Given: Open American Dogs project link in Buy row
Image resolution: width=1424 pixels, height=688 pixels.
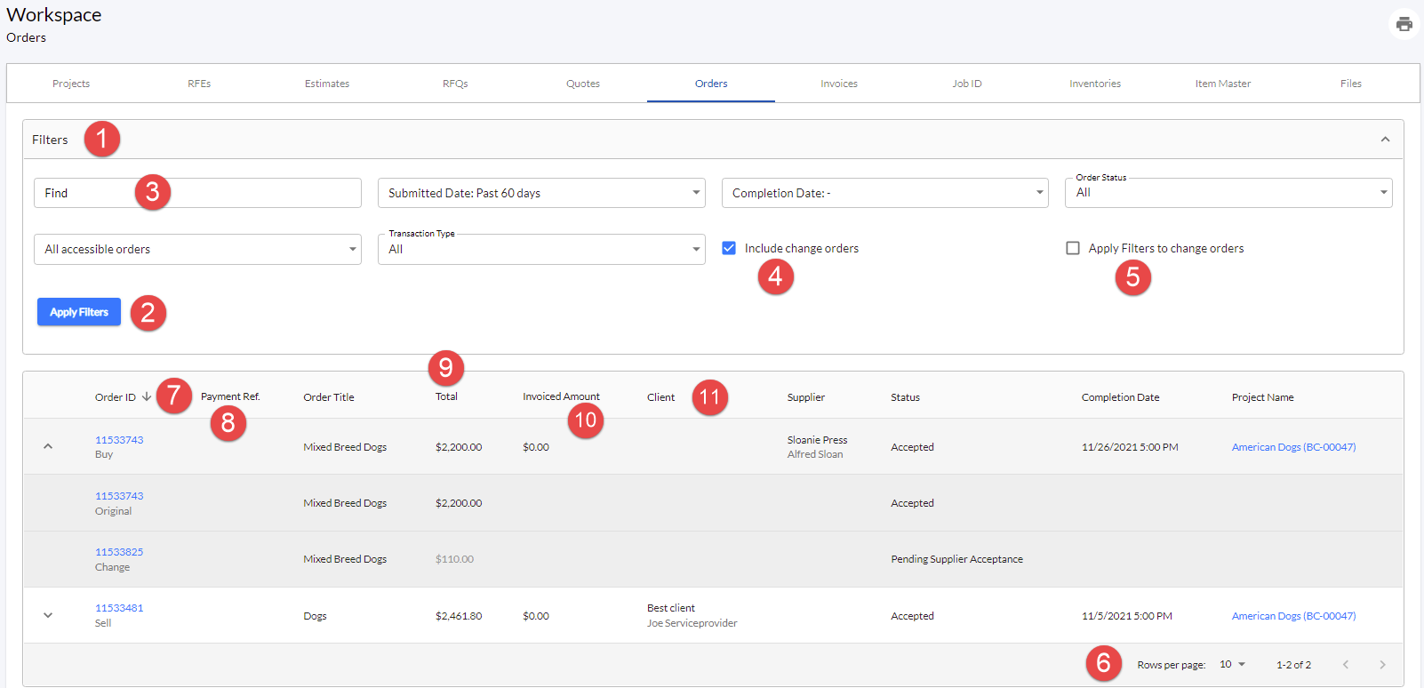Looking at the screenshot, I should (x=1293, y=447).
